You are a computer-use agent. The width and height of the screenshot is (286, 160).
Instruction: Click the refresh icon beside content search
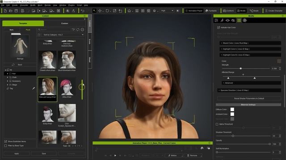coord(78,30)
